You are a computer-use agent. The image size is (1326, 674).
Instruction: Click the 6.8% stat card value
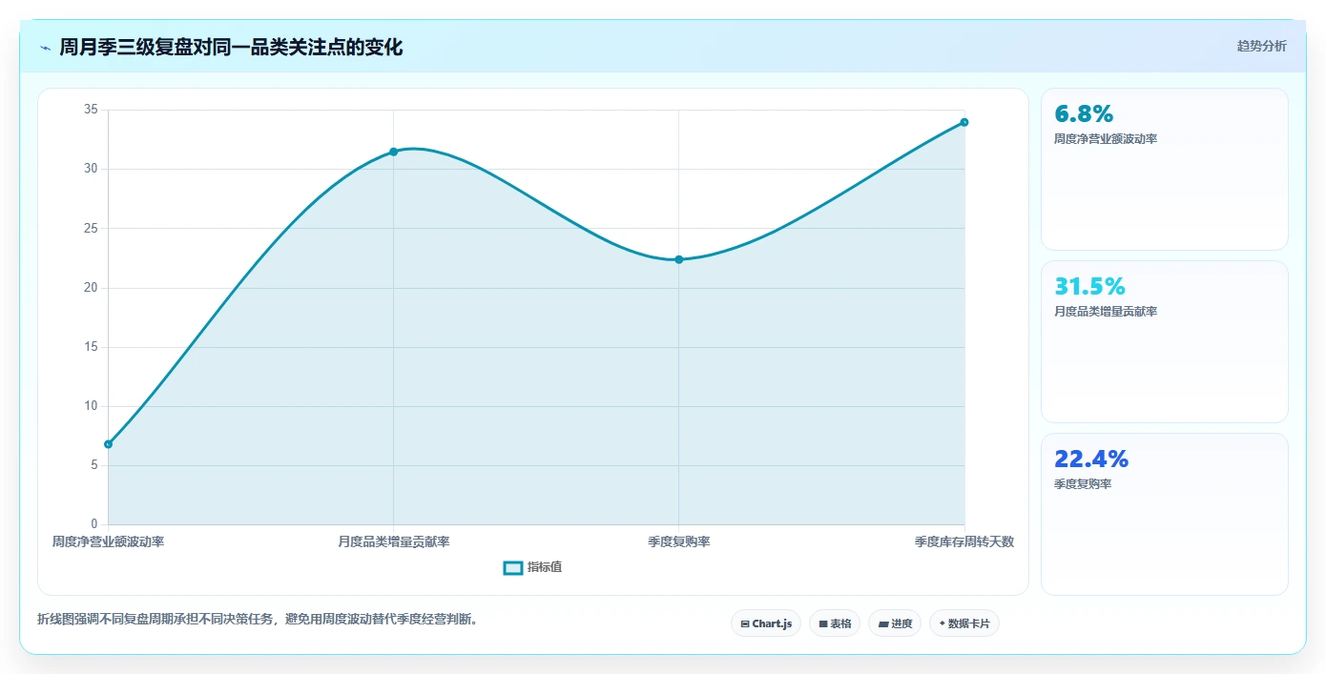click(x=1084, y=114)
